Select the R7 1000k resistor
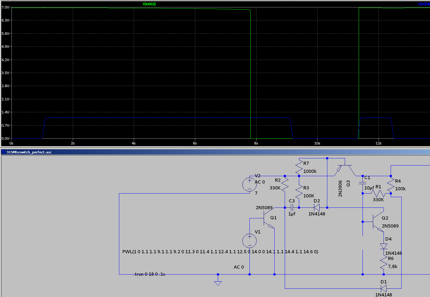This screenshot has height=297, width=430. [x=299, y=167]
